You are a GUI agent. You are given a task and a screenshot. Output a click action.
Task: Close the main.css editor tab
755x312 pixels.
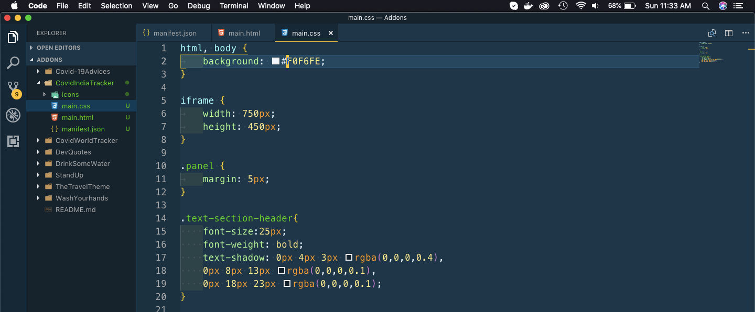coord(331,33)
